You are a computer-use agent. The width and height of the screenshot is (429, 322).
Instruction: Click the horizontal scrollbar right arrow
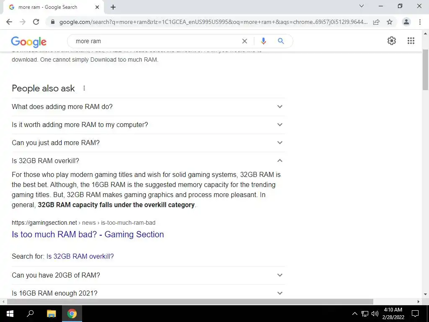click(419, 301)
